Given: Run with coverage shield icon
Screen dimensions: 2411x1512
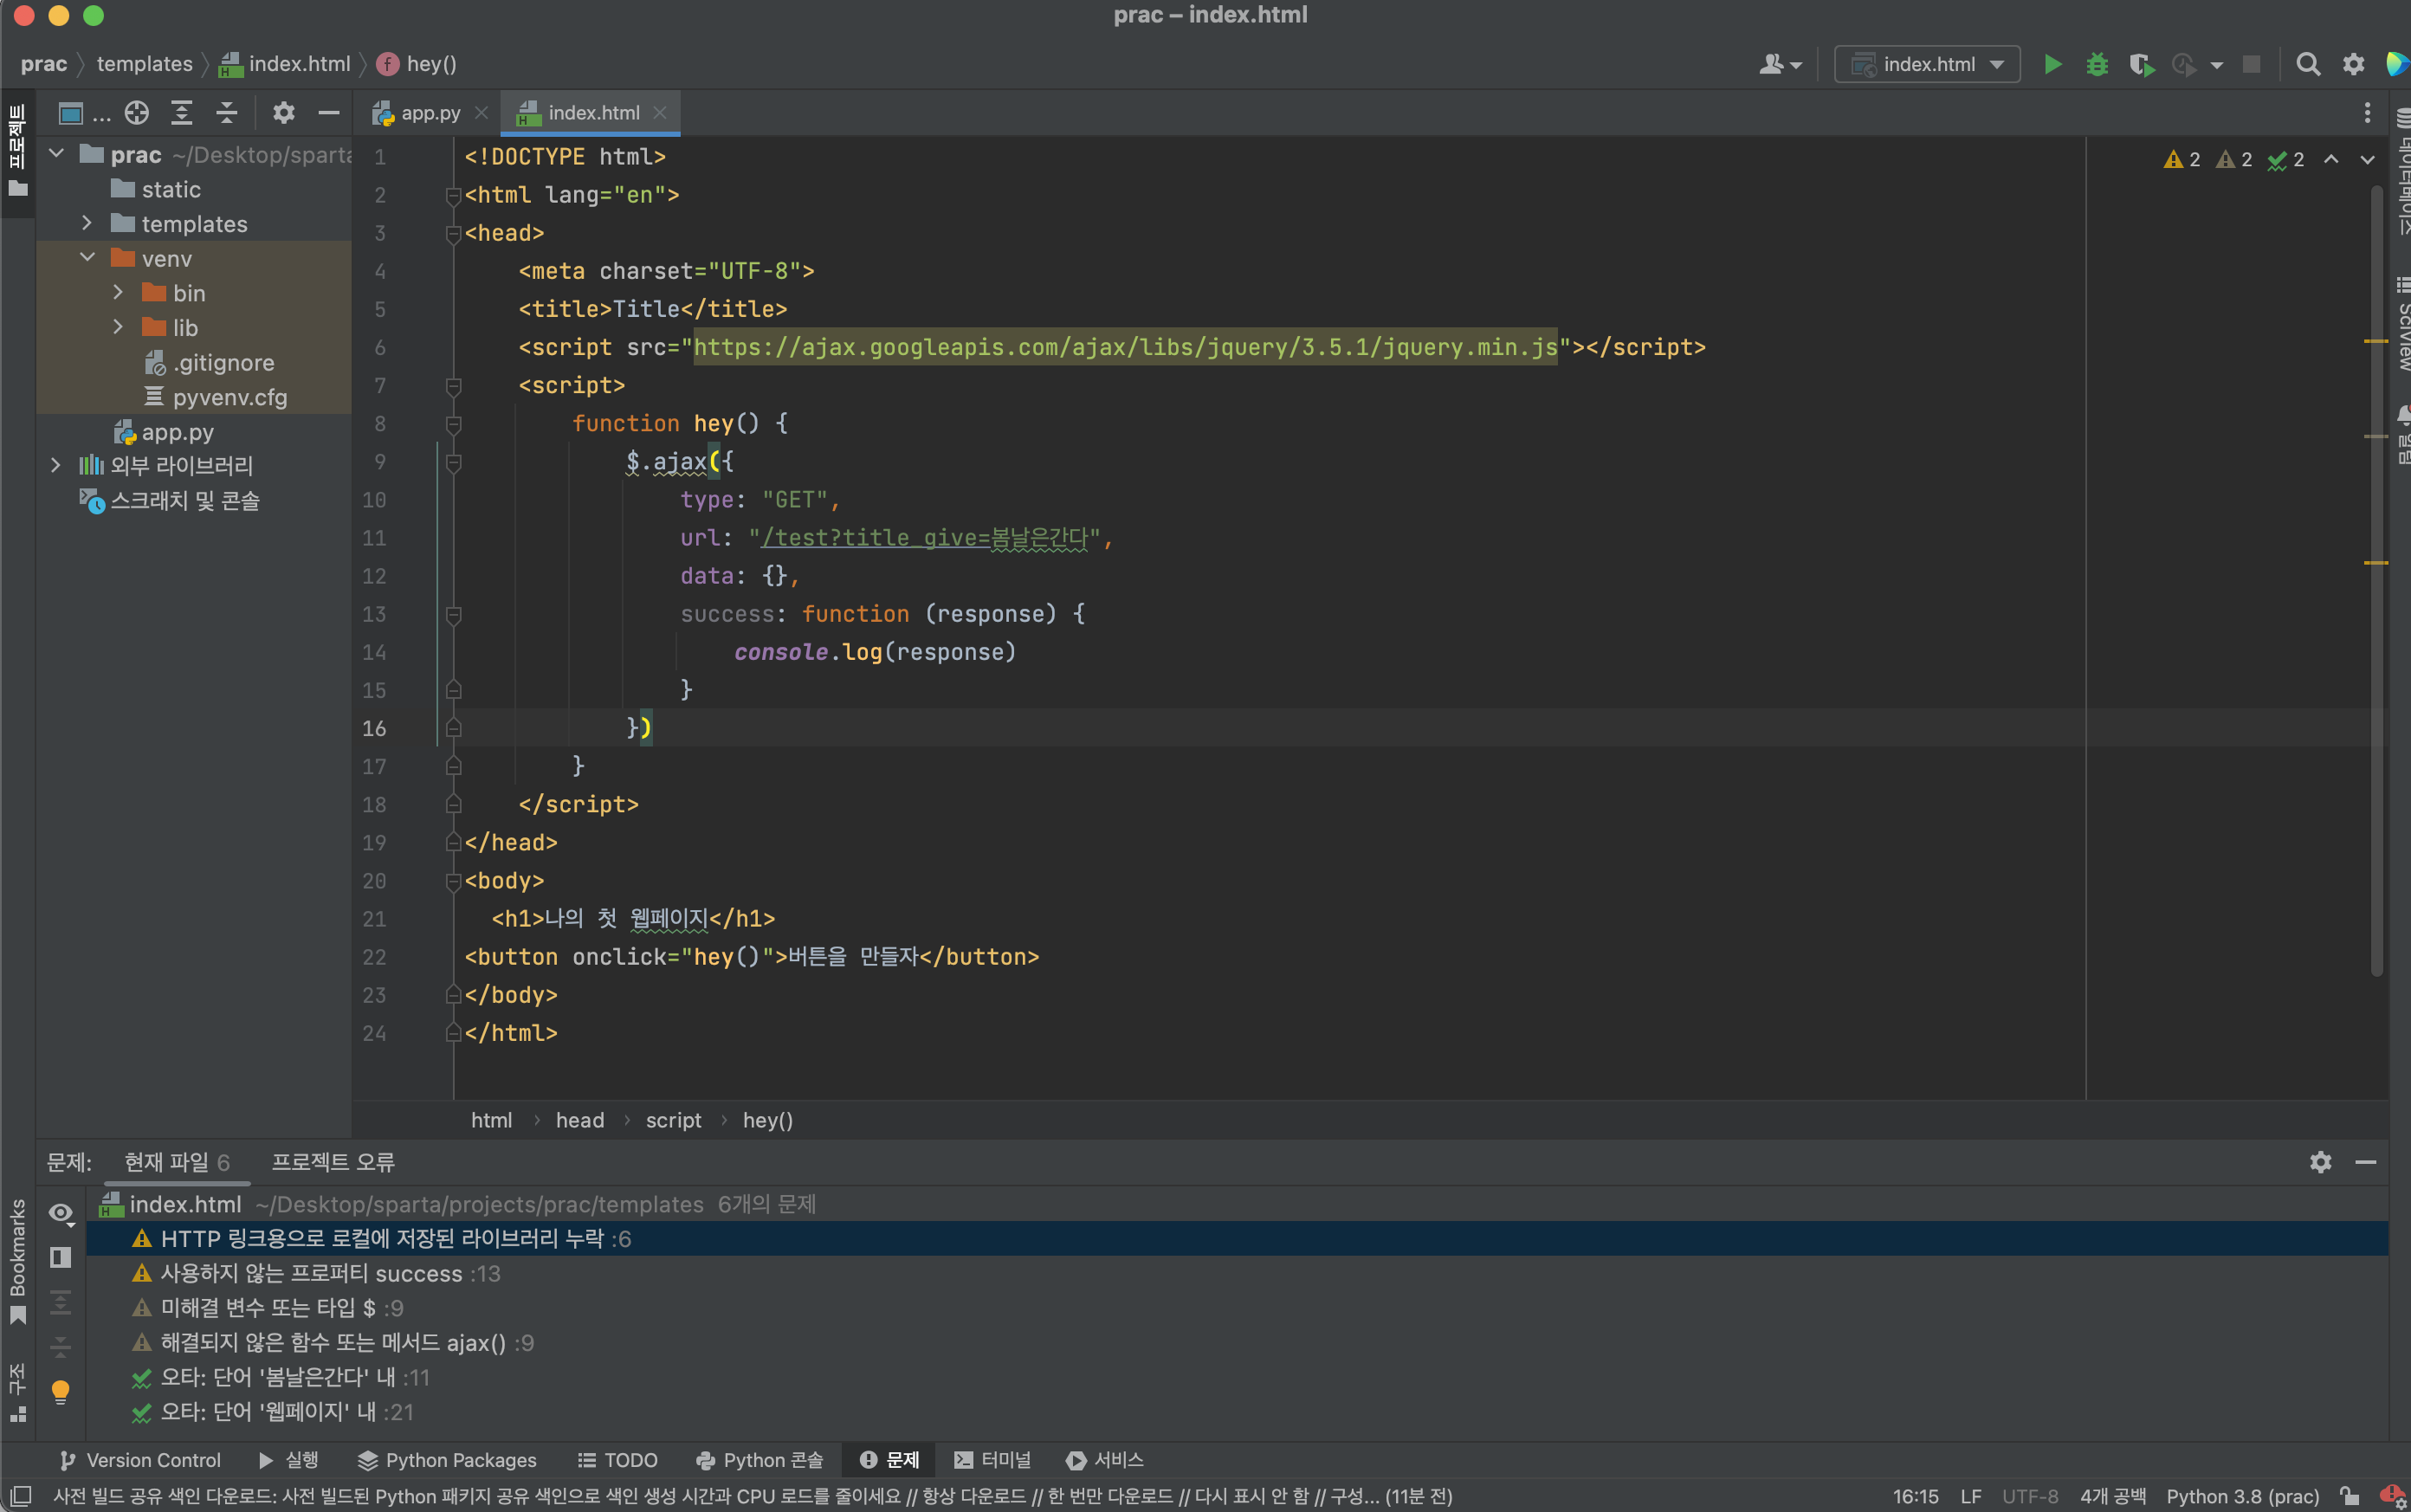Looking at the screenshot, I should tap(2140, 65).
